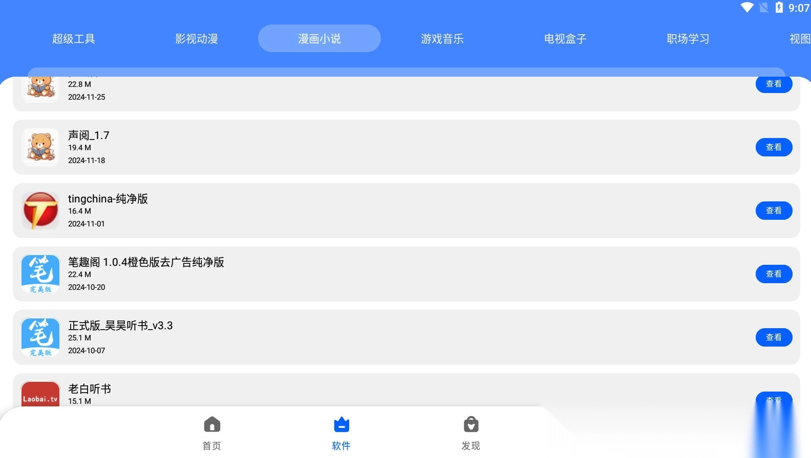Image resolution: width=811 pixels, height=458 pixels.
Task: Tap the tingchina red T app icon
Action: [x=40, y=211]
